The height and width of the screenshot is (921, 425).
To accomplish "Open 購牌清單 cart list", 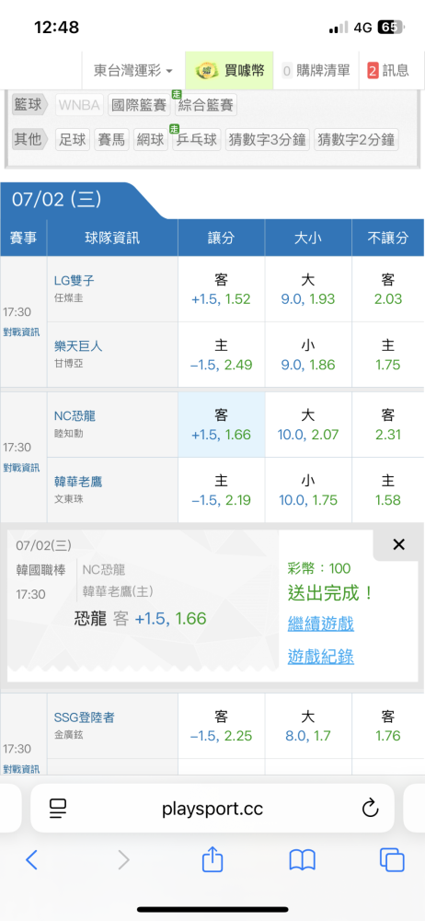I will point(316,71).
